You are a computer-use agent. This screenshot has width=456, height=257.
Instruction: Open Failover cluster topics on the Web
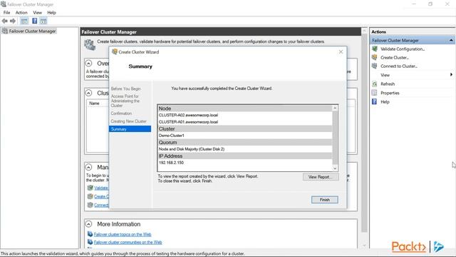click(x=123, y=234)
